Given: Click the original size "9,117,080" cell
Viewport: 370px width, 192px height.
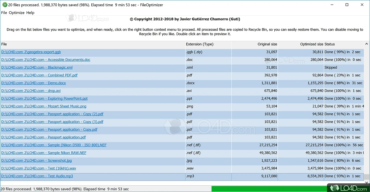Looking at the screenshot, I should click(269, 176).
